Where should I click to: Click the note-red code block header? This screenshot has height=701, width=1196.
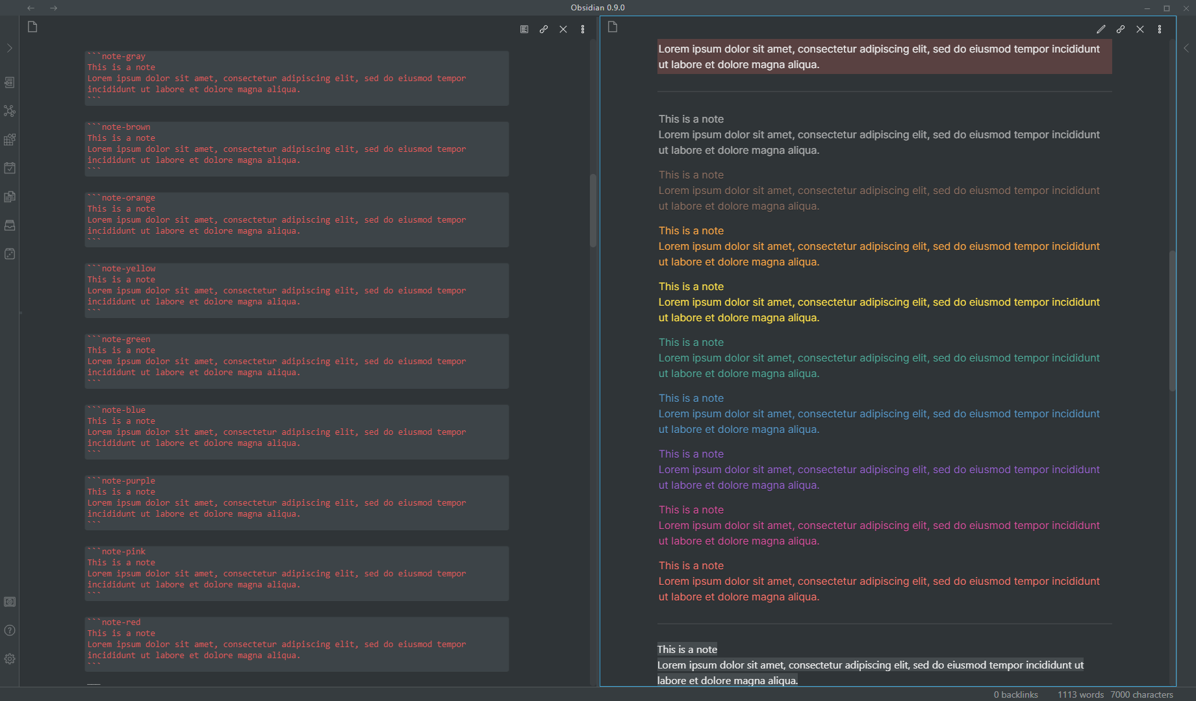tap(114, 622)
